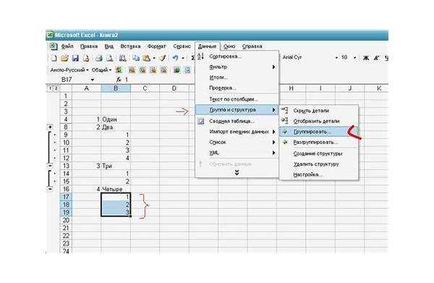Open the Вставка menu
Image resolution: width=434 pixels, height=283 pixels.
(130, 46)
